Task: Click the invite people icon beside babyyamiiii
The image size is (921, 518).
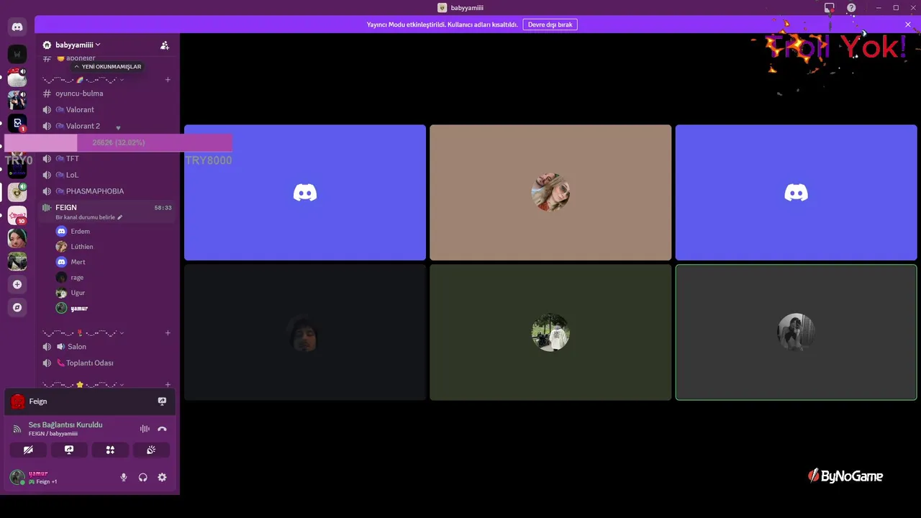Action: click(x=165, y=45)
